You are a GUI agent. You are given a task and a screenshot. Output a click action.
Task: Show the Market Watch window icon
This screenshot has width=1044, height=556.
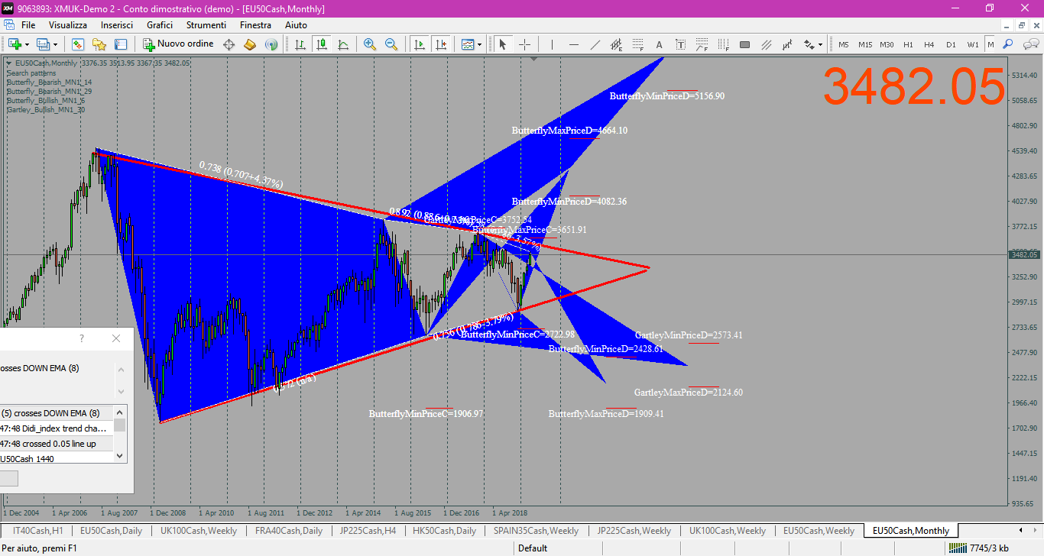78,44
